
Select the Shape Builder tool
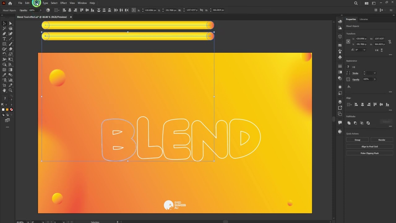4,64
